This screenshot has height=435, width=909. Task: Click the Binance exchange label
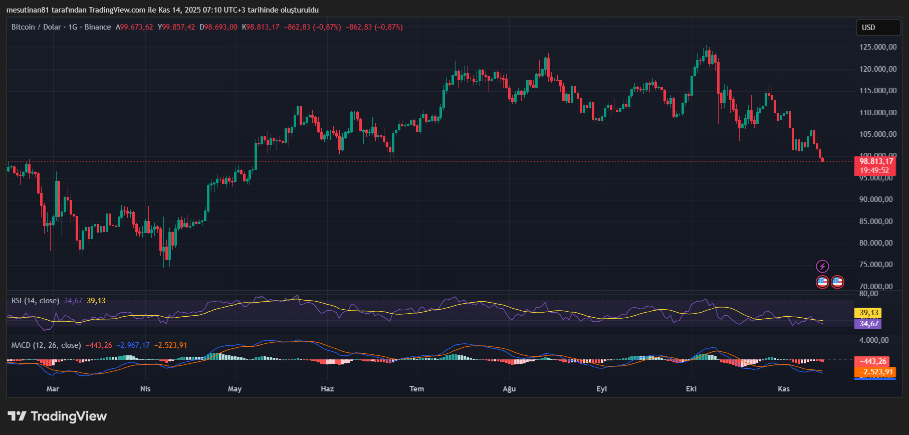[x=98, y=27]
